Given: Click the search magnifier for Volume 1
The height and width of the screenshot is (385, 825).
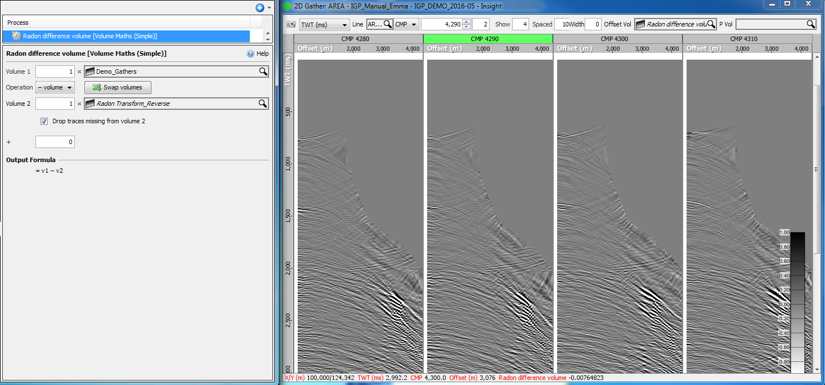Looking at the screenshot, I should pos(263,71).
